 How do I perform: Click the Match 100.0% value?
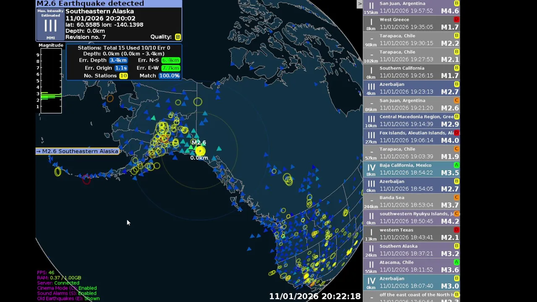(169, 76)
